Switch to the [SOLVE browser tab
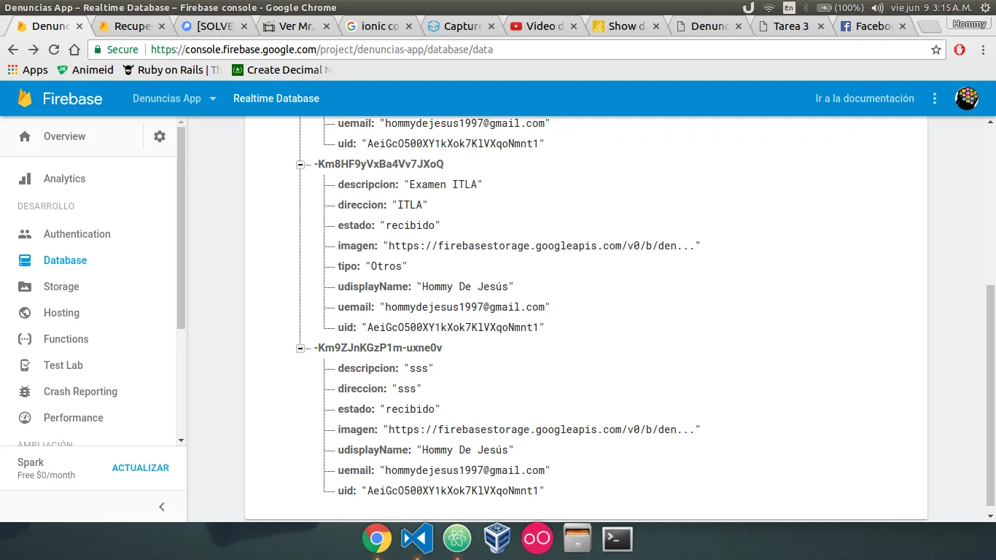 click(215, 26)
